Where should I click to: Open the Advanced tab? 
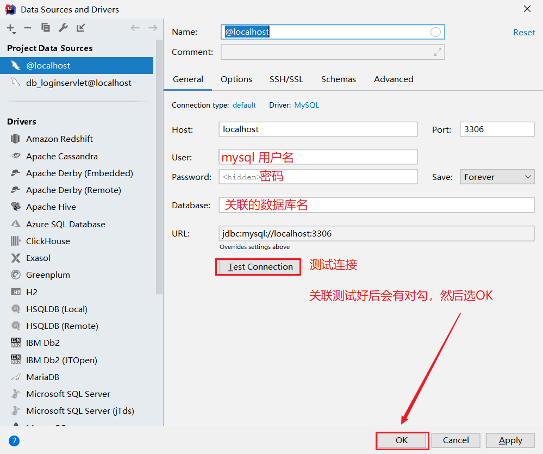click(x=394, y=79)
